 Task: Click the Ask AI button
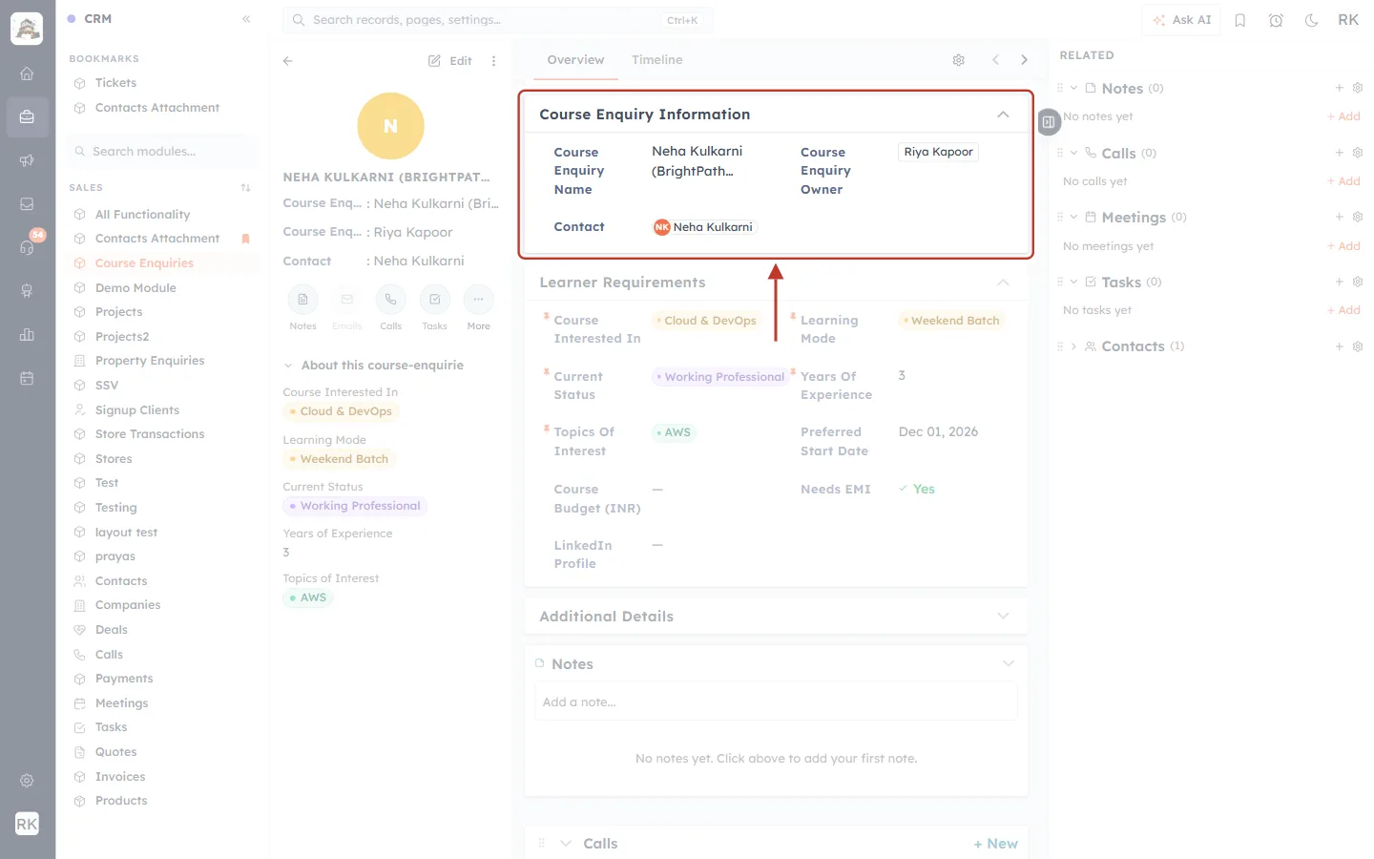point(1181,20)
